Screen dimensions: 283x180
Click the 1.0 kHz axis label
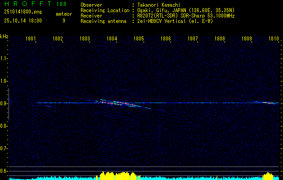click(4, 81)
